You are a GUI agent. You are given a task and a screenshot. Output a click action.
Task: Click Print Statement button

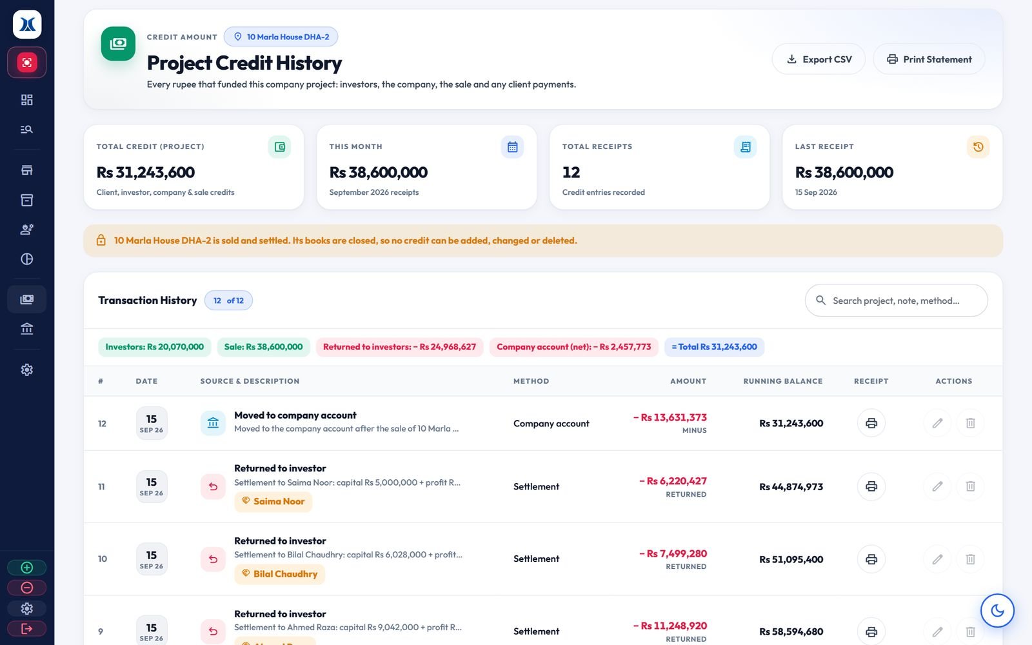pos(929,59)
